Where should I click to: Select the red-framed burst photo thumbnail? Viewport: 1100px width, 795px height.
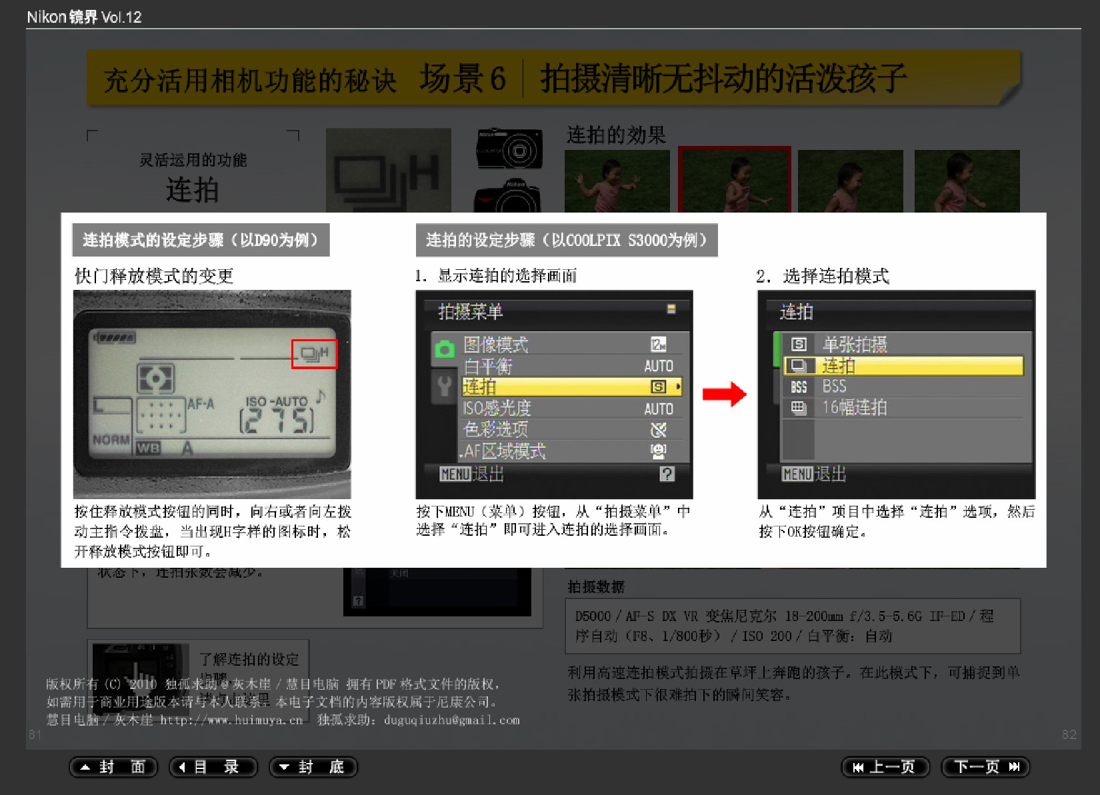pyautogui.click(x=734, y=180)
